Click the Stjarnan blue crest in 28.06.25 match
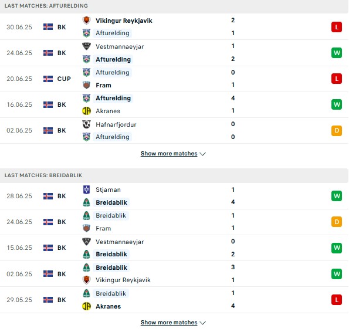 click(86, 189)
